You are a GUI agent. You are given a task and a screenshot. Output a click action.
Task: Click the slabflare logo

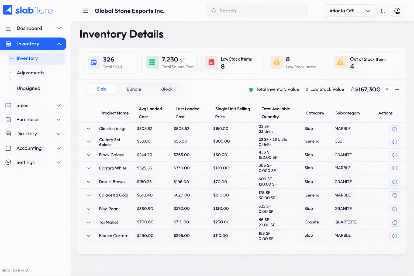click(28, 10)
